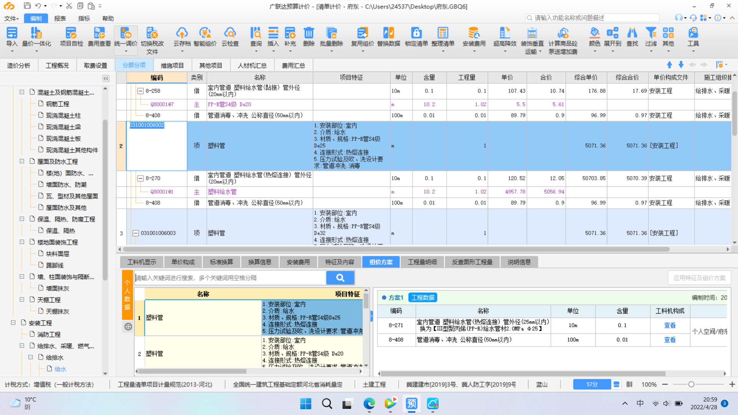Click keyword search field in 组价方案
This screenshot has width=738, height=415.
[230, 277]
